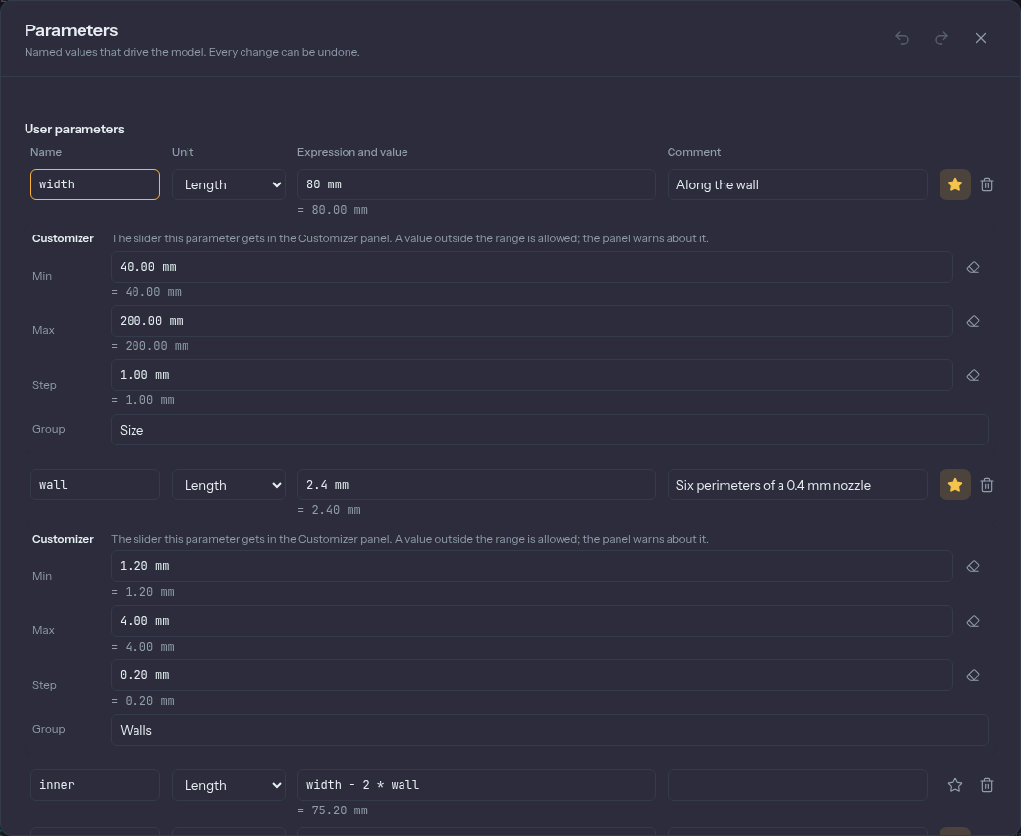Edit the Six perimeters comment field
Screen dimensions: 1021x836
click(x=797, y=485)
